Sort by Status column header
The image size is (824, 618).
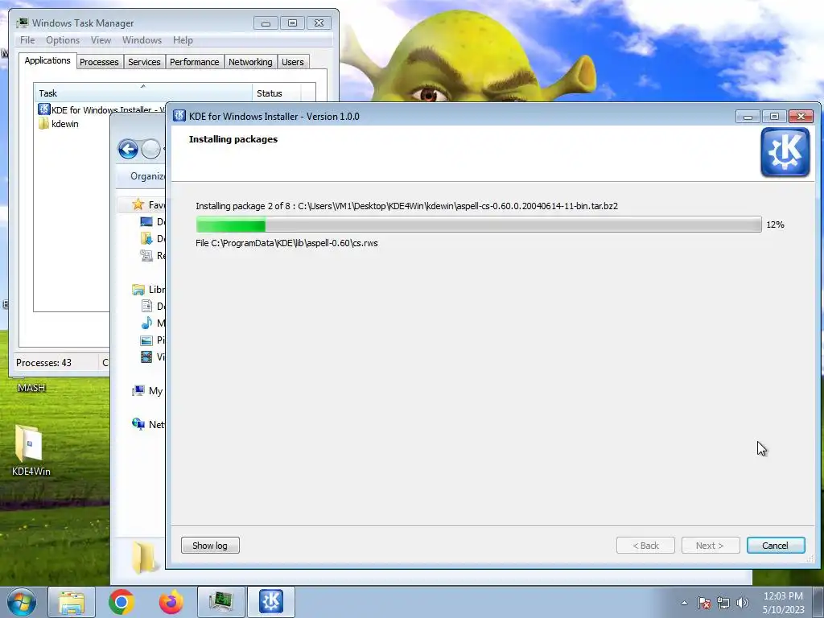pyautogui.click(x=277, y=93)
